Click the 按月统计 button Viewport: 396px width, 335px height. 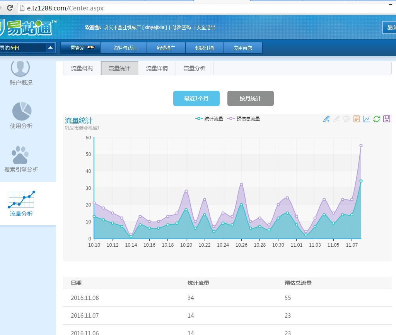point(251,98)
